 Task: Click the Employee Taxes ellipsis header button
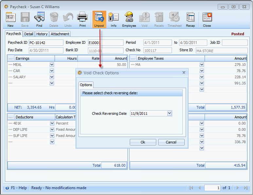(x=133, y=58)
